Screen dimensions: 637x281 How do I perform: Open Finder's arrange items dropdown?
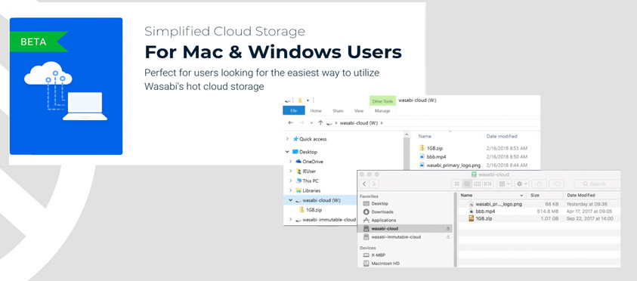[x=504, y=184]
